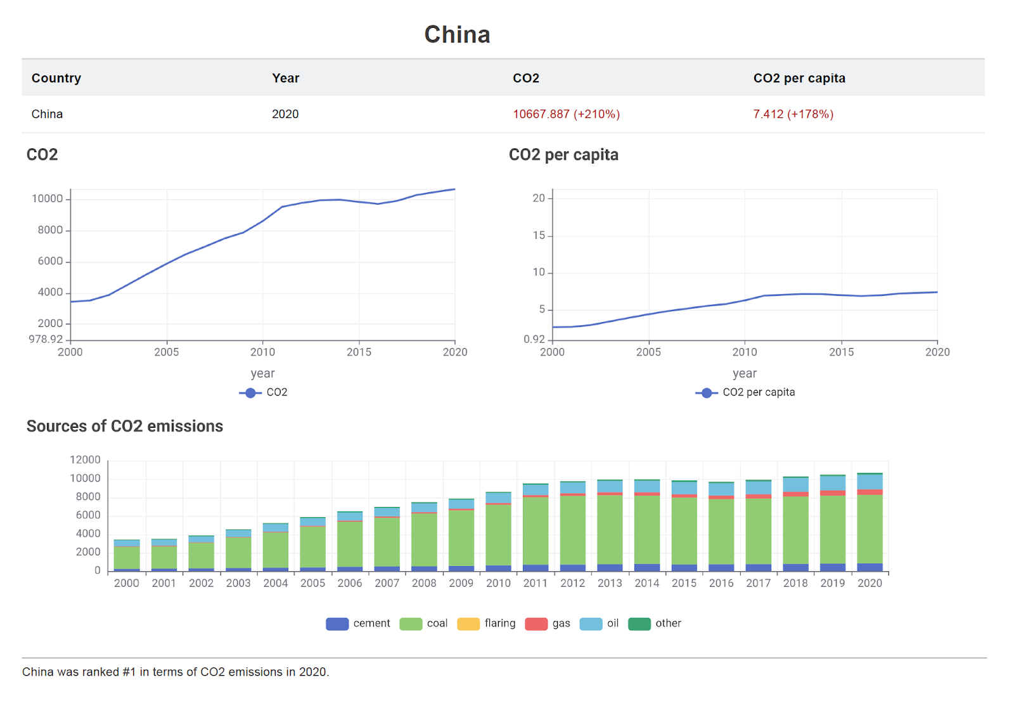Toggle the 'other' legend swatch
Viewport: 1014px width, 701px height.
click(639, 624)
